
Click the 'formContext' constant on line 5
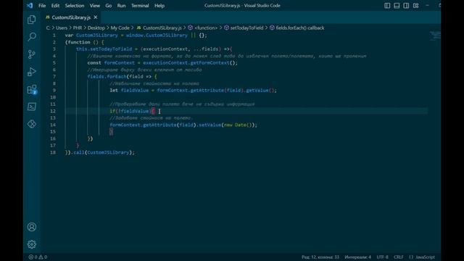point(119,63)
